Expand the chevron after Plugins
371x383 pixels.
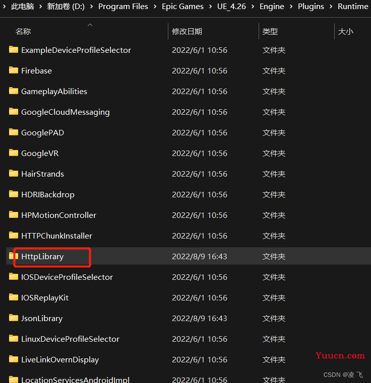click(x=331, y=7)
